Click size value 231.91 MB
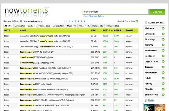This screenshot has width=169, height=111. 95,68
